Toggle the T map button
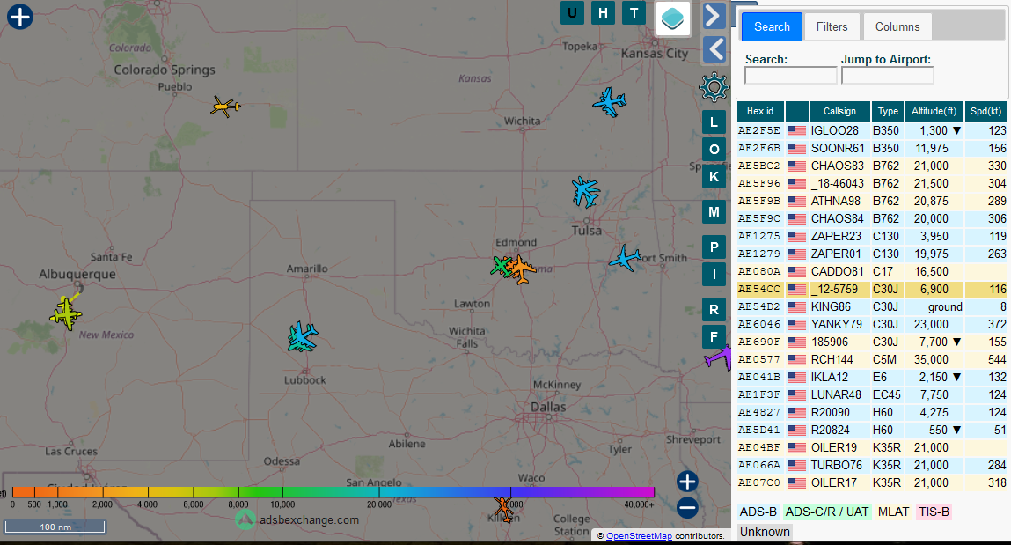The height and width of the screenshot is (545, 1011). pos(634,13)
